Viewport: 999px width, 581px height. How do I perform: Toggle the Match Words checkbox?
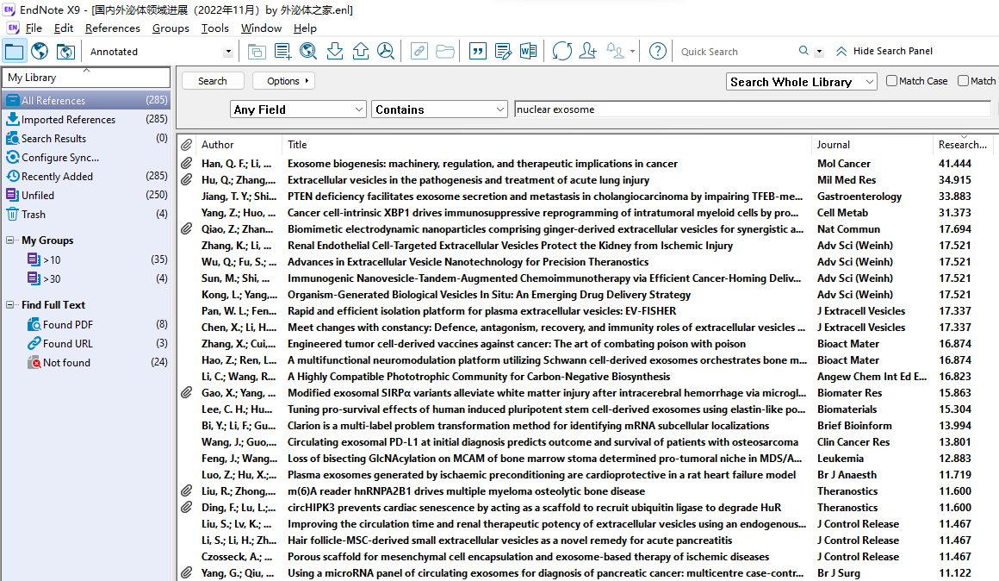(x=964, y=81)
